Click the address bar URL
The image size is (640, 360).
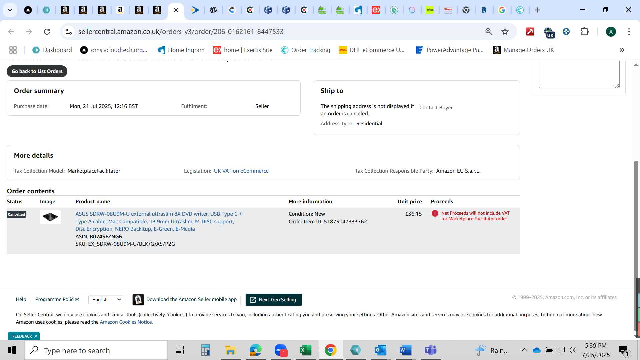181,32
